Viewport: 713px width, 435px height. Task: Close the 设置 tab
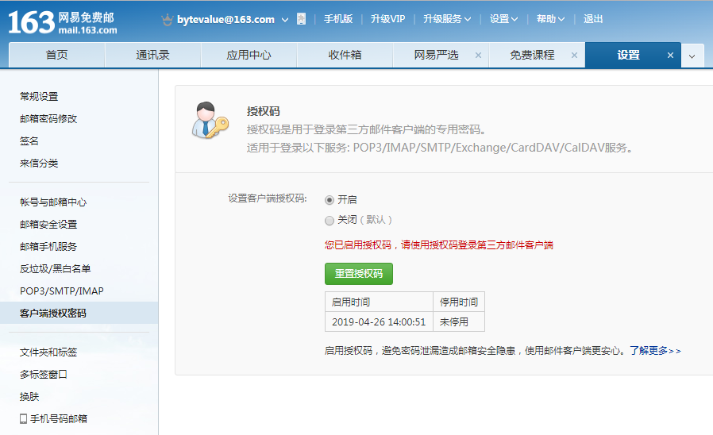670,56
